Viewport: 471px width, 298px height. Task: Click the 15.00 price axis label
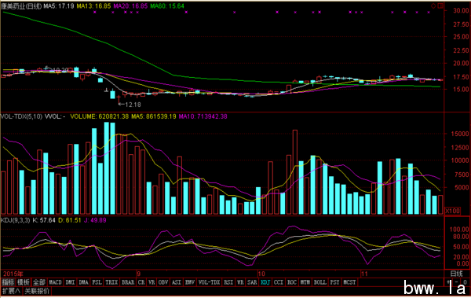pyautogui.click(x=461, y=90)
